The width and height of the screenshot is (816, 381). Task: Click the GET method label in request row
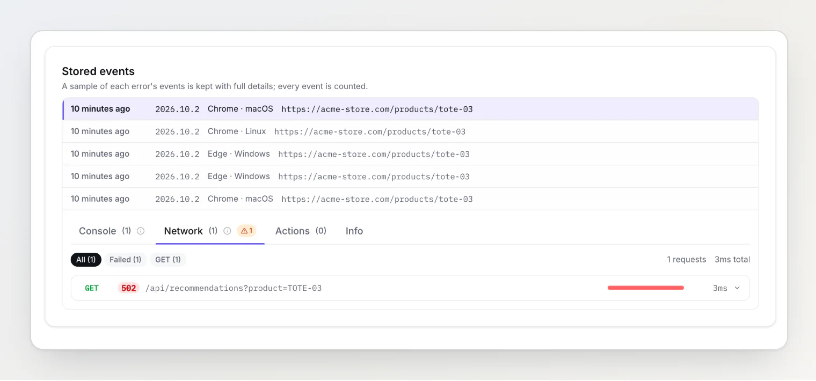(x=92, y=288)
